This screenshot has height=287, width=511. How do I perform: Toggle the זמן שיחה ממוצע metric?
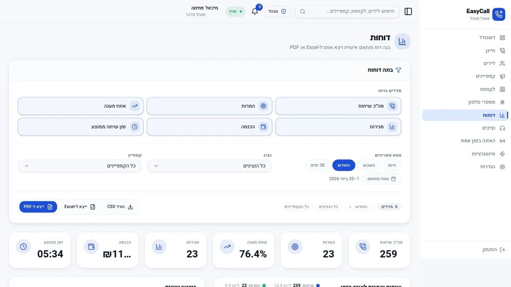[x=81, y=127]
